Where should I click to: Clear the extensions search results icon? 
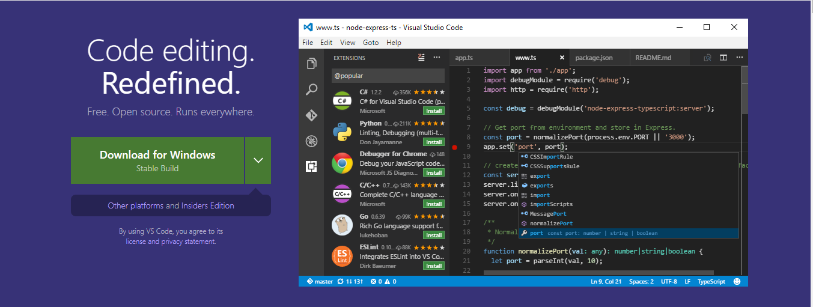pos(421,58)
